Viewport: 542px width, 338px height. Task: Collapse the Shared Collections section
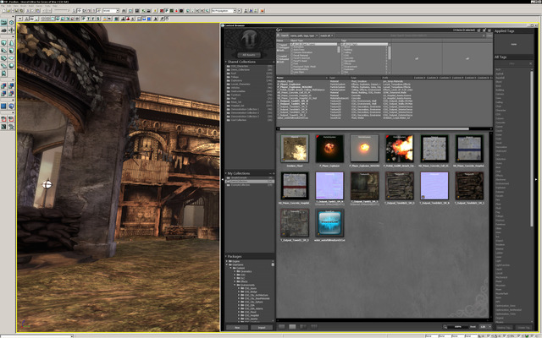point(227,62)
